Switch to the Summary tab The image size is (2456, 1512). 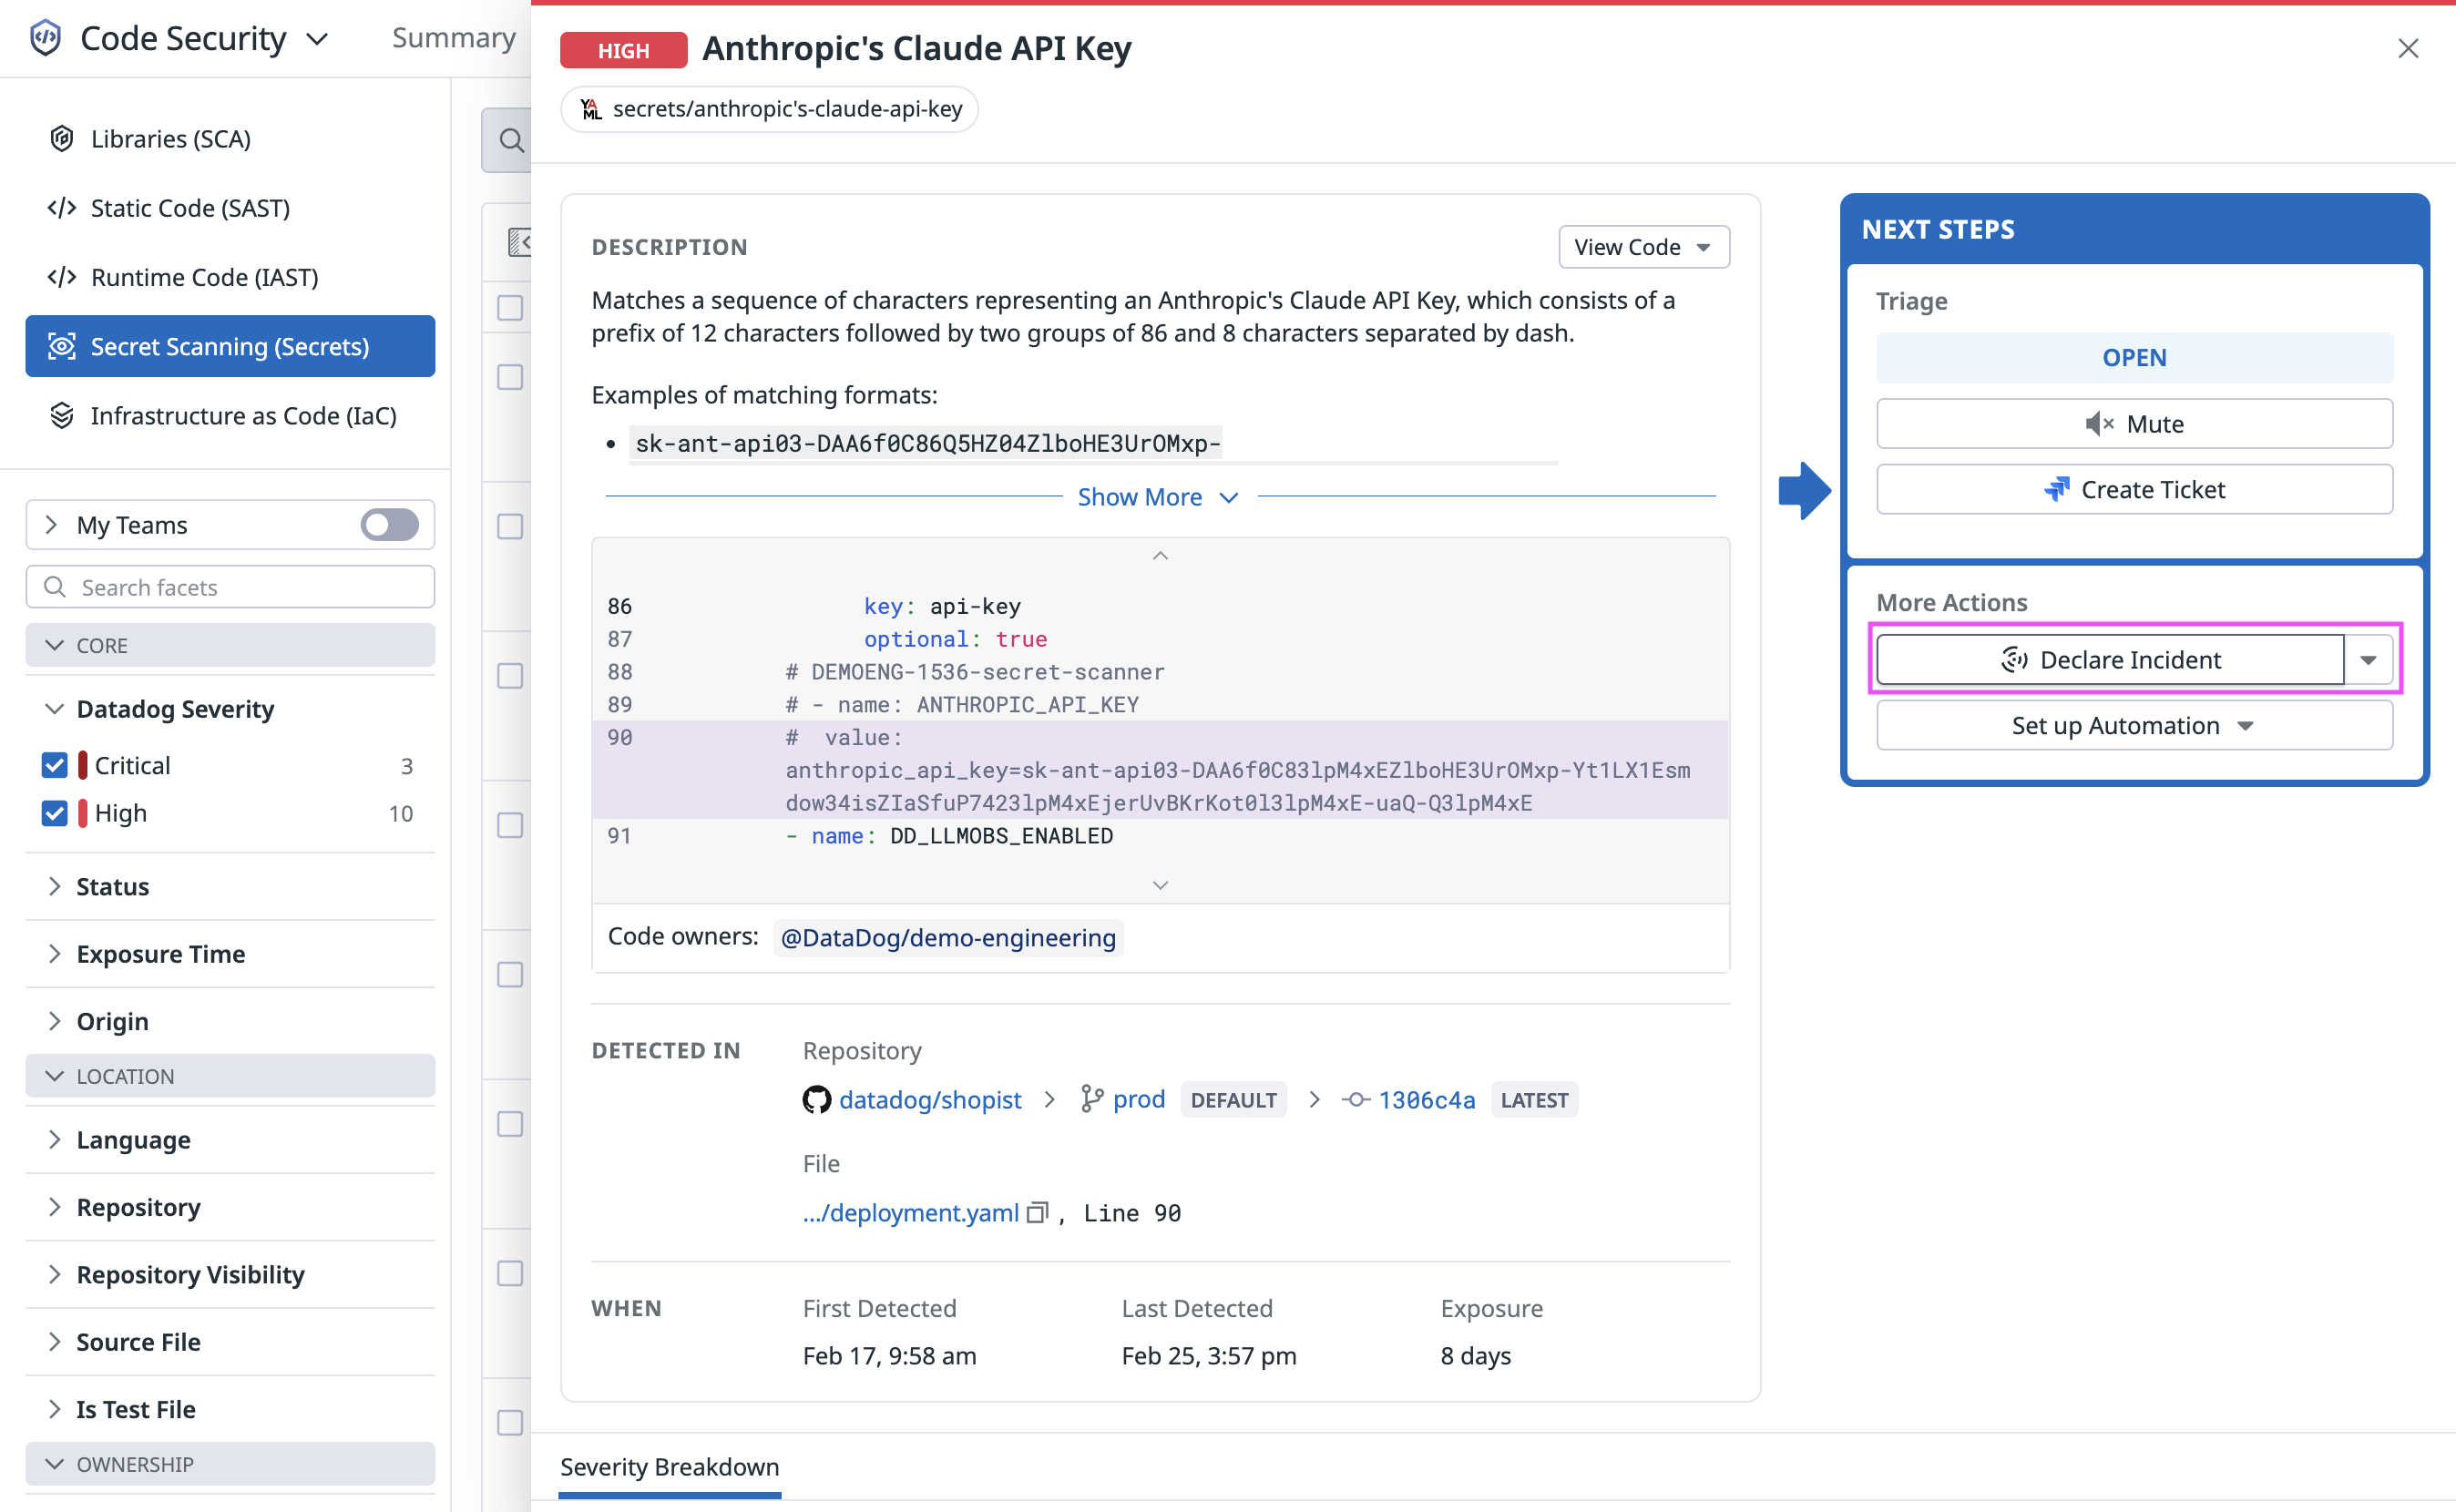[453, 38]
